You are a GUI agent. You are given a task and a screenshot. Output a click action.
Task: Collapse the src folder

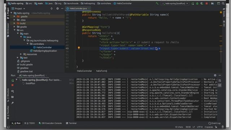(14, 30)
